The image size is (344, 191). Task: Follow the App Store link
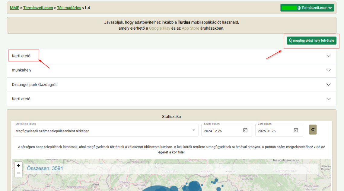(x=190, y=28)
